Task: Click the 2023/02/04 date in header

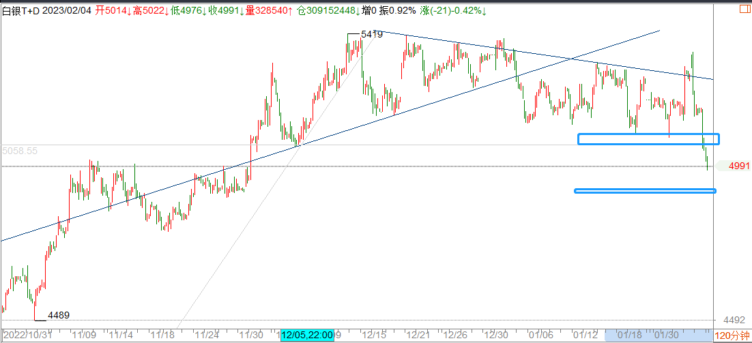Action: [x=68, y=11]
